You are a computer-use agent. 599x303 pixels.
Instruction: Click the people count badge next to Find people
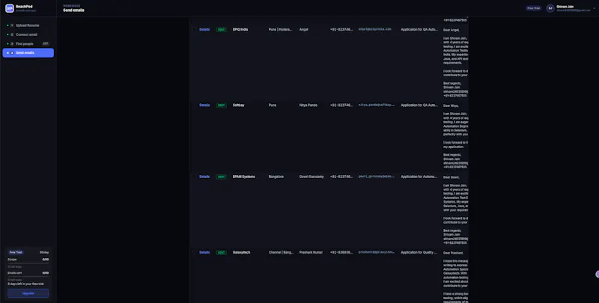coord(46,44)
